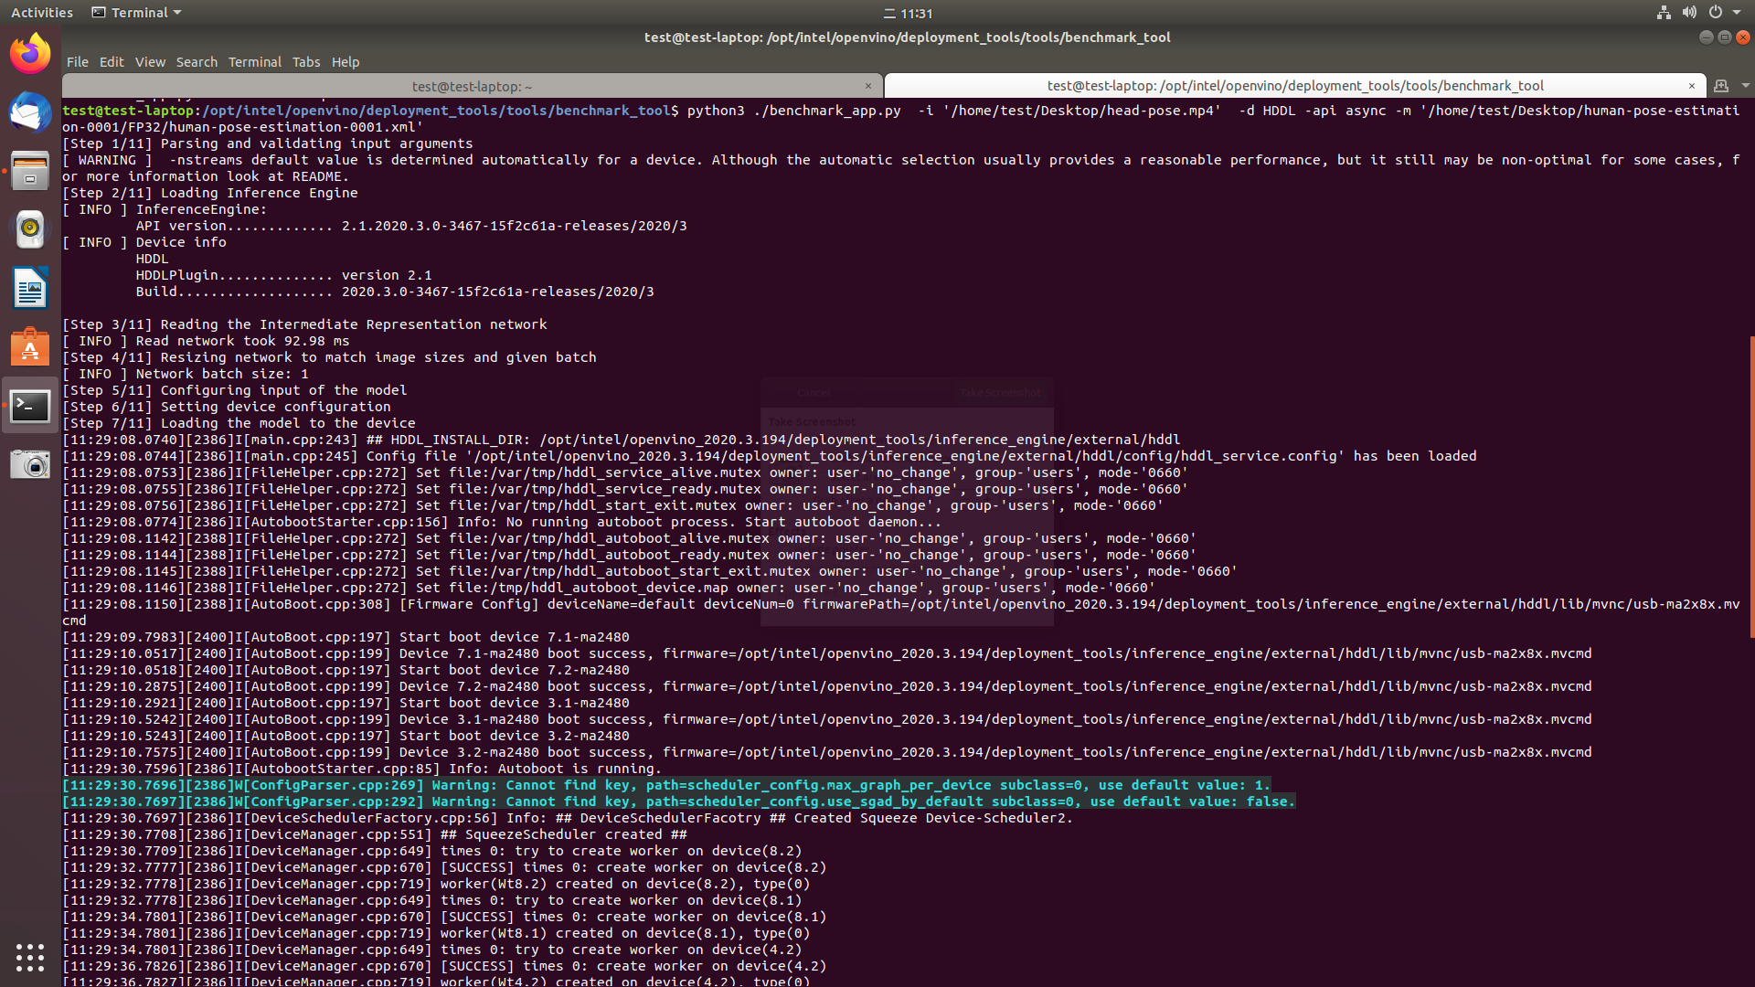Show all applications grid
The width and height of the screenshot is (1755, 987).
30,957
